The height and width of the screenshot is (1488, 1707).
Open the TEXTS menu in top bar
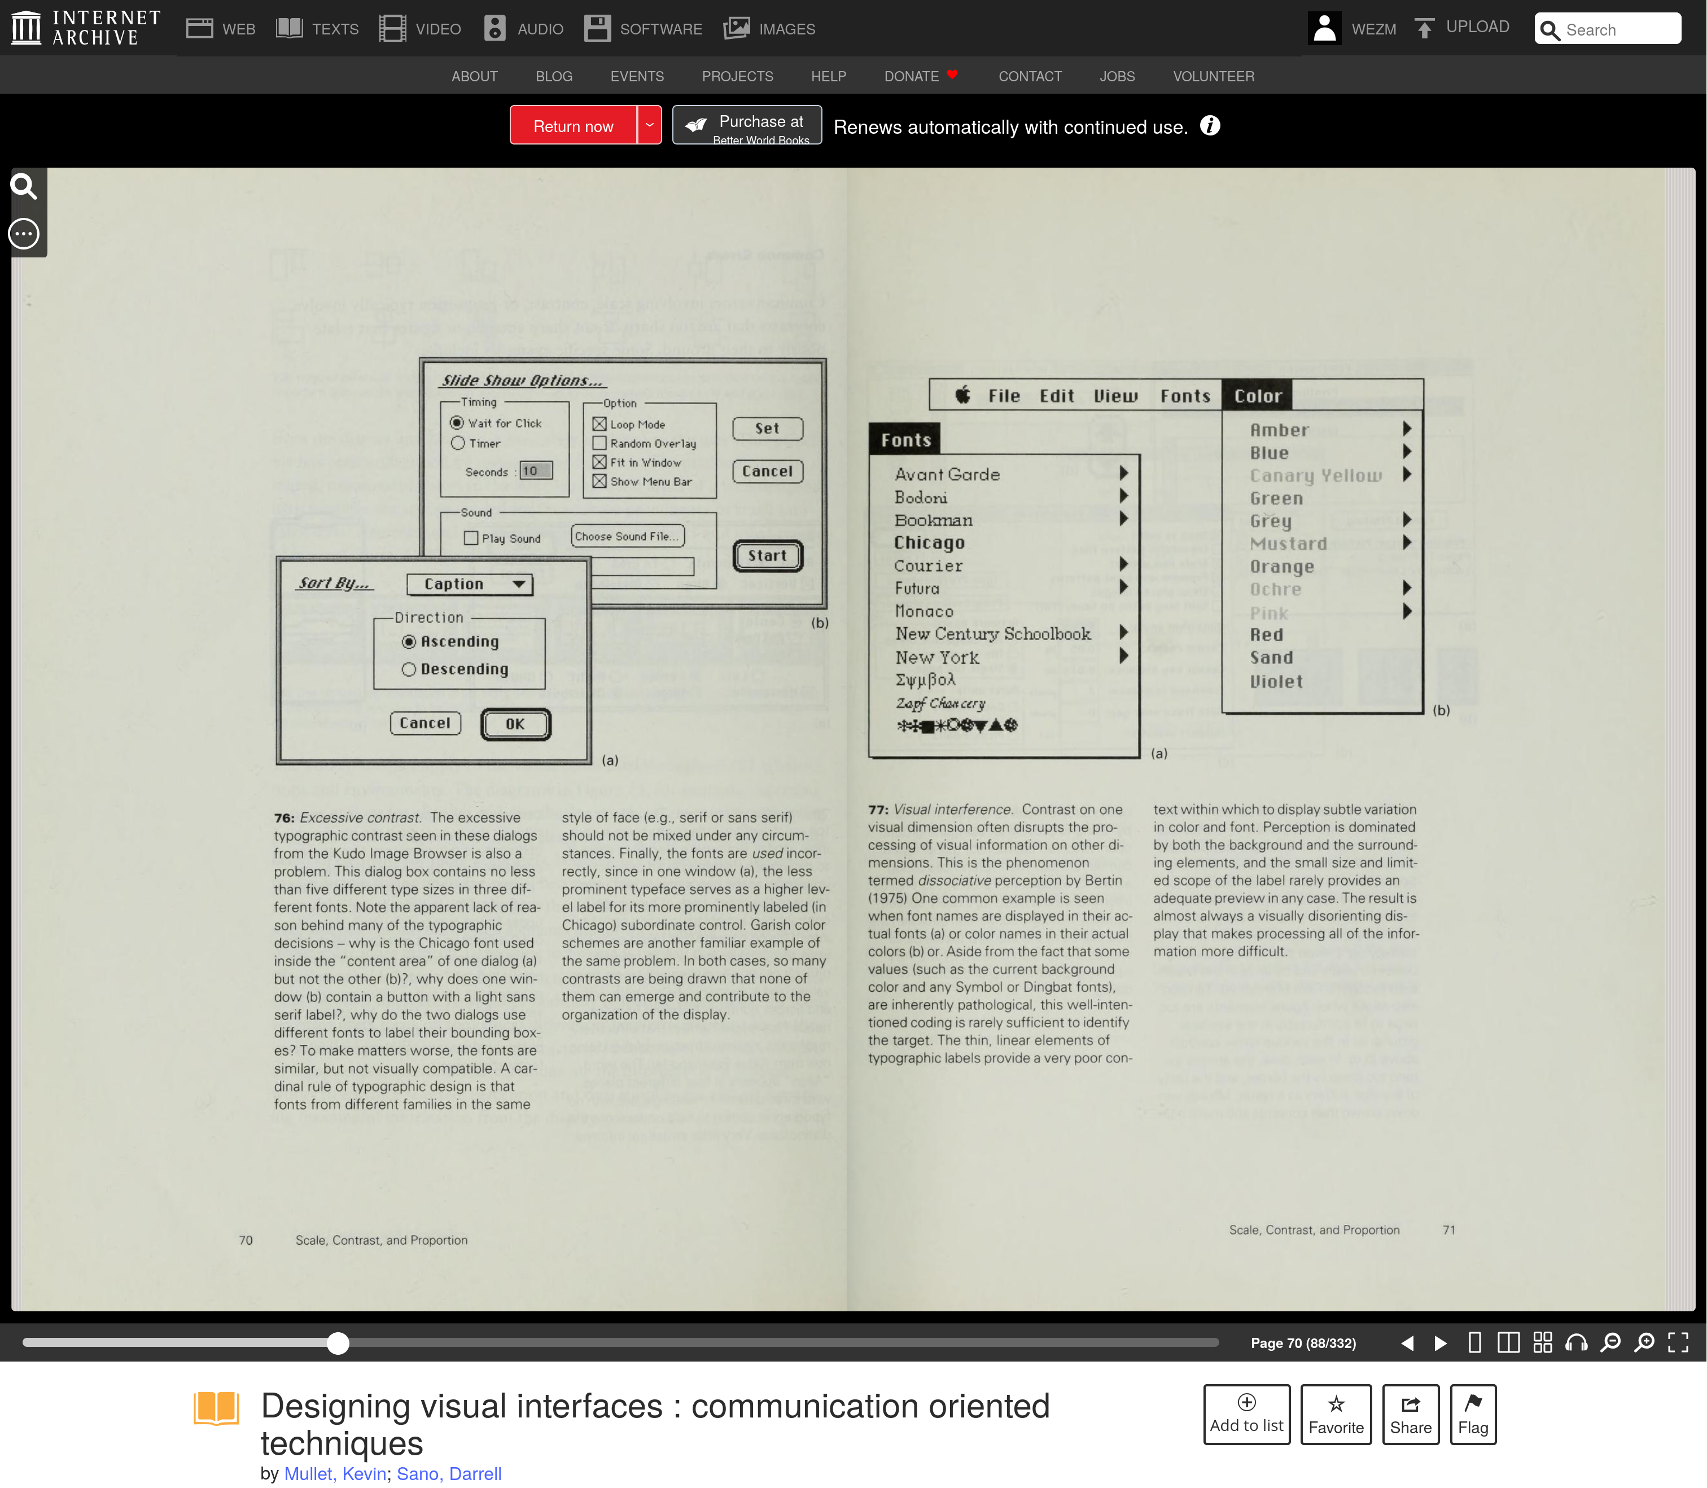coord(317,29)
